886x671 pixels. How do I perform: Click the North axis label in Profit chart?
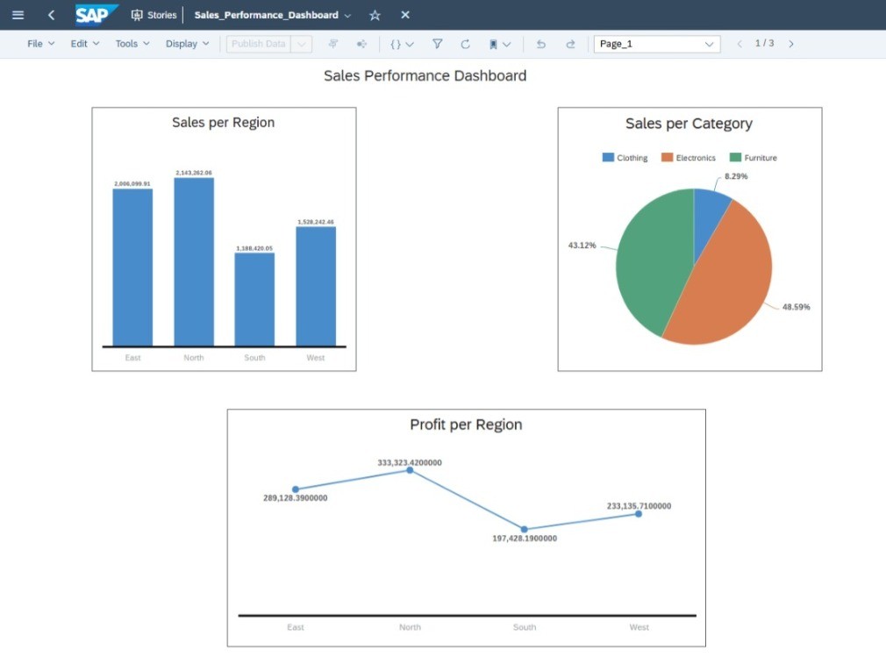pos(410,627)
